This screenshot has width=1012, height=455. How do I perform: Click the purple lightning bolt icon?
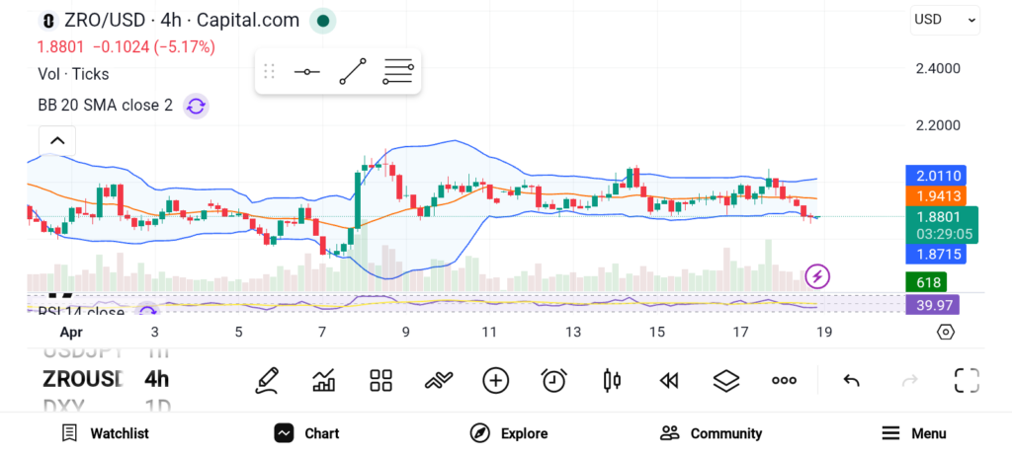(x=817, y=276)
